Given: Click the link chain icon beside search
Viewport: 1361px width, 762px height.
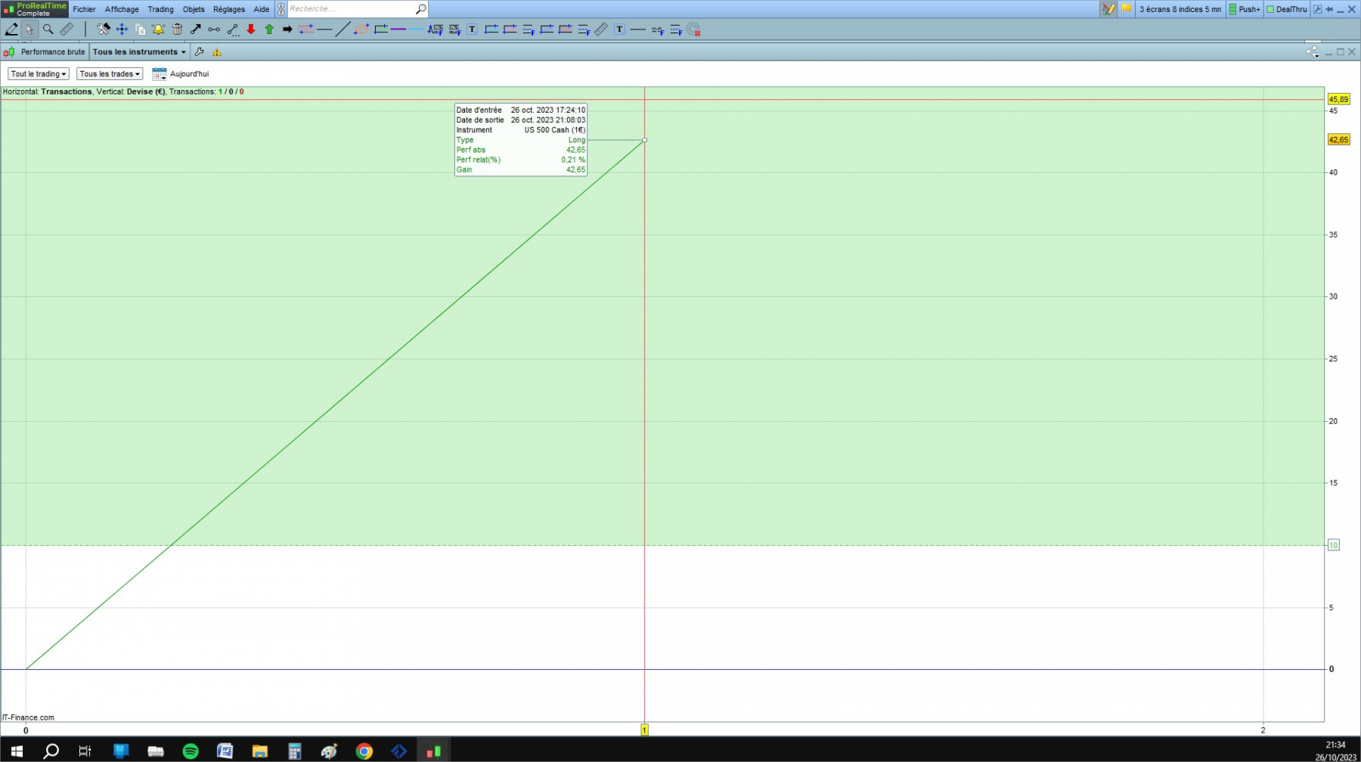Looking at the screenshot, I should point(281,9).
